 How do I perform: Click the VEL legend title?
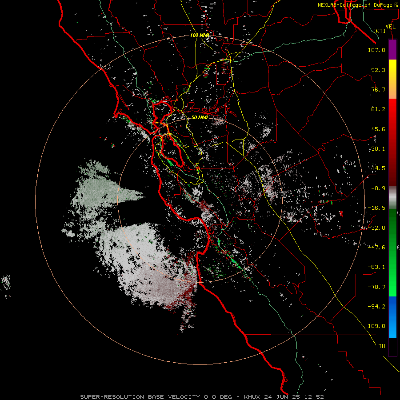(x=390, y=27)
